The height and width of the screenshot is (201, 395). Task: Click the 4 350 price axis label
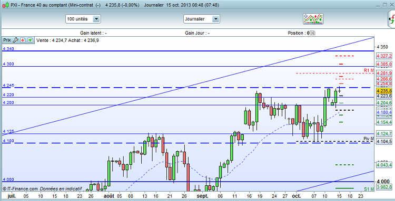tap(382, 47)
